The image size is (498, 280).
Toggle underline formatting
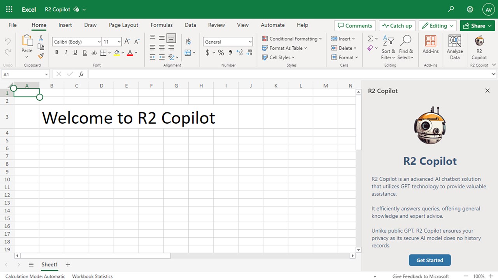click(x=75, y=52)
